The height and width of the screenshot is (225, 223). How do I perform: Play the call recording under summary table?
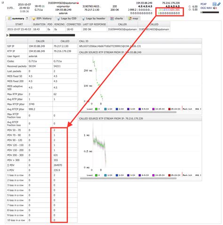pyautogui.click(x=8, y=35)
